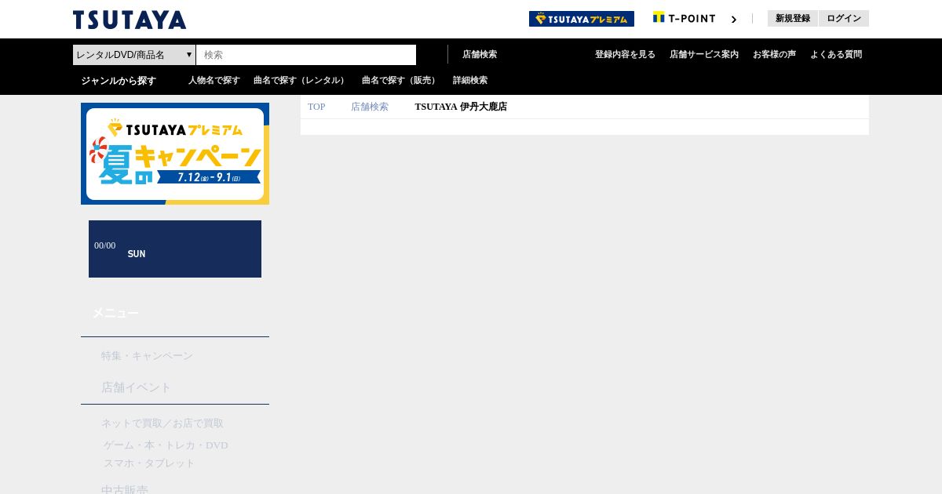Open 登録内容を見る
942x494 pixels.
coord(625,54)
